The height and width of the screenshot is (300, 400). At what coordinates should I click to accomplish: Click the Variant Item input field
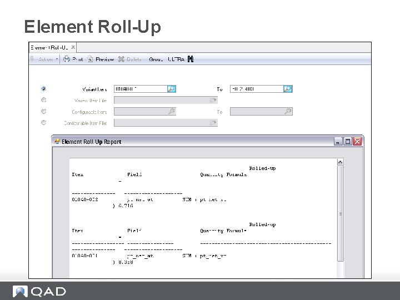pos(141,89)
